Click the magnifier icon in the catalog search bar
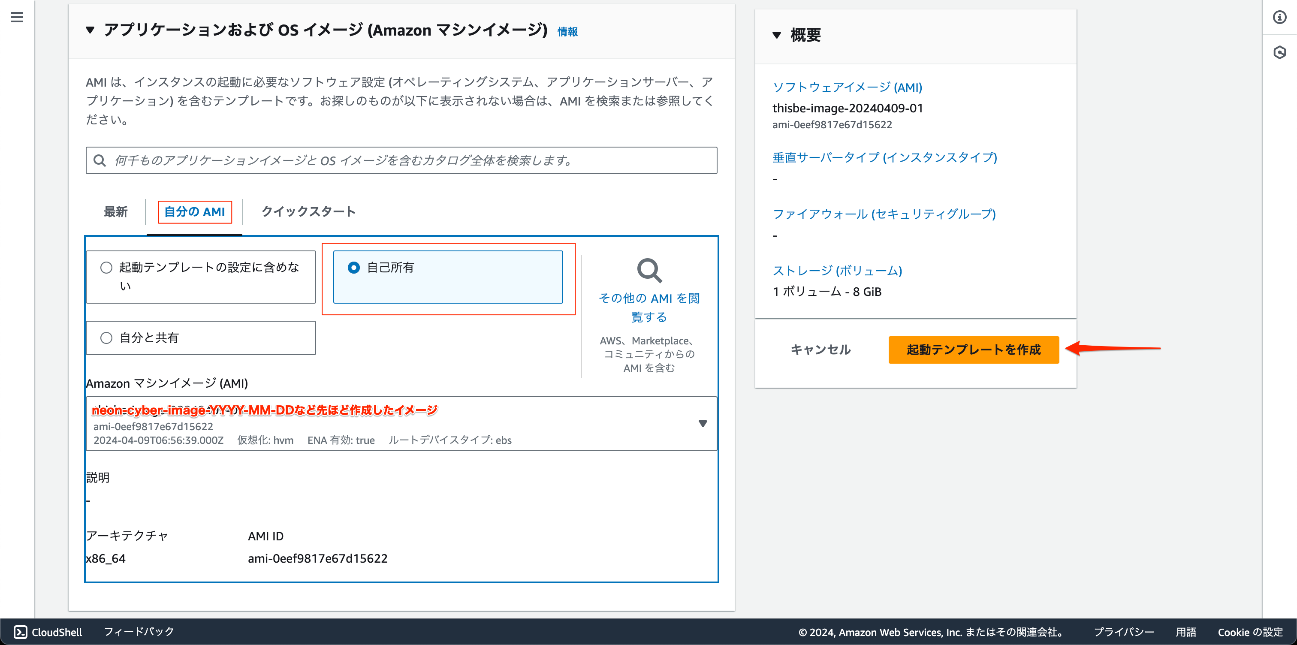The image size is (1297, 645). click(x=100, y=160)
